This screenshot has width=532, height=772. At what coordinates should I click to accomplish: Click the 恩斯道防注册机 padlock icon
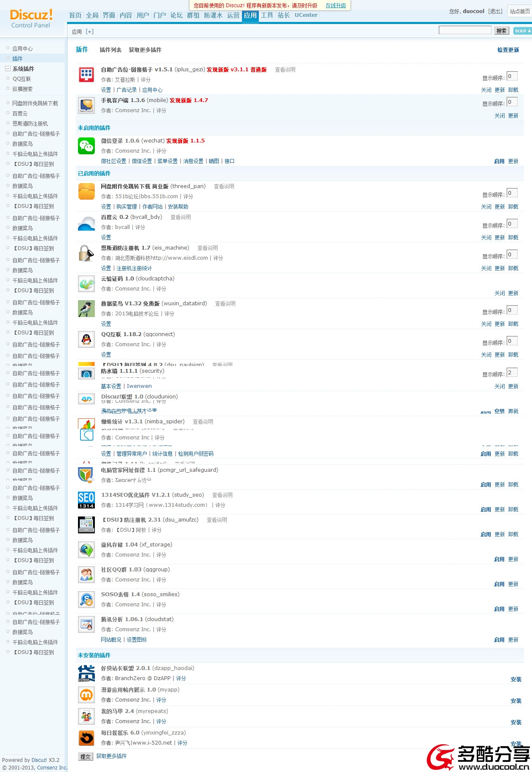(86, 253)
